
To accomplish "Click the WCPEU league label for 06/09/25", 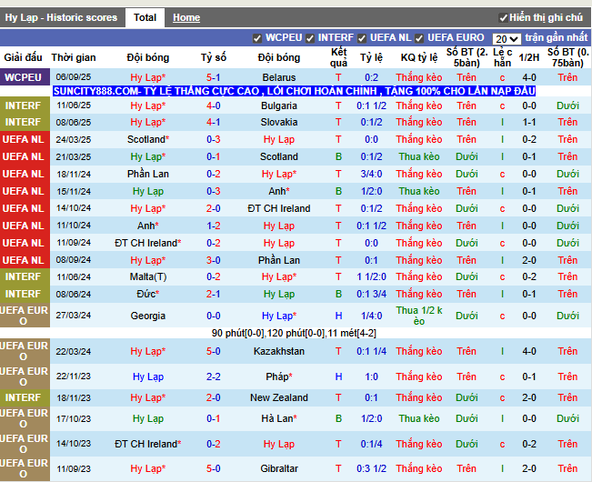I will click(x=23, y=77).
